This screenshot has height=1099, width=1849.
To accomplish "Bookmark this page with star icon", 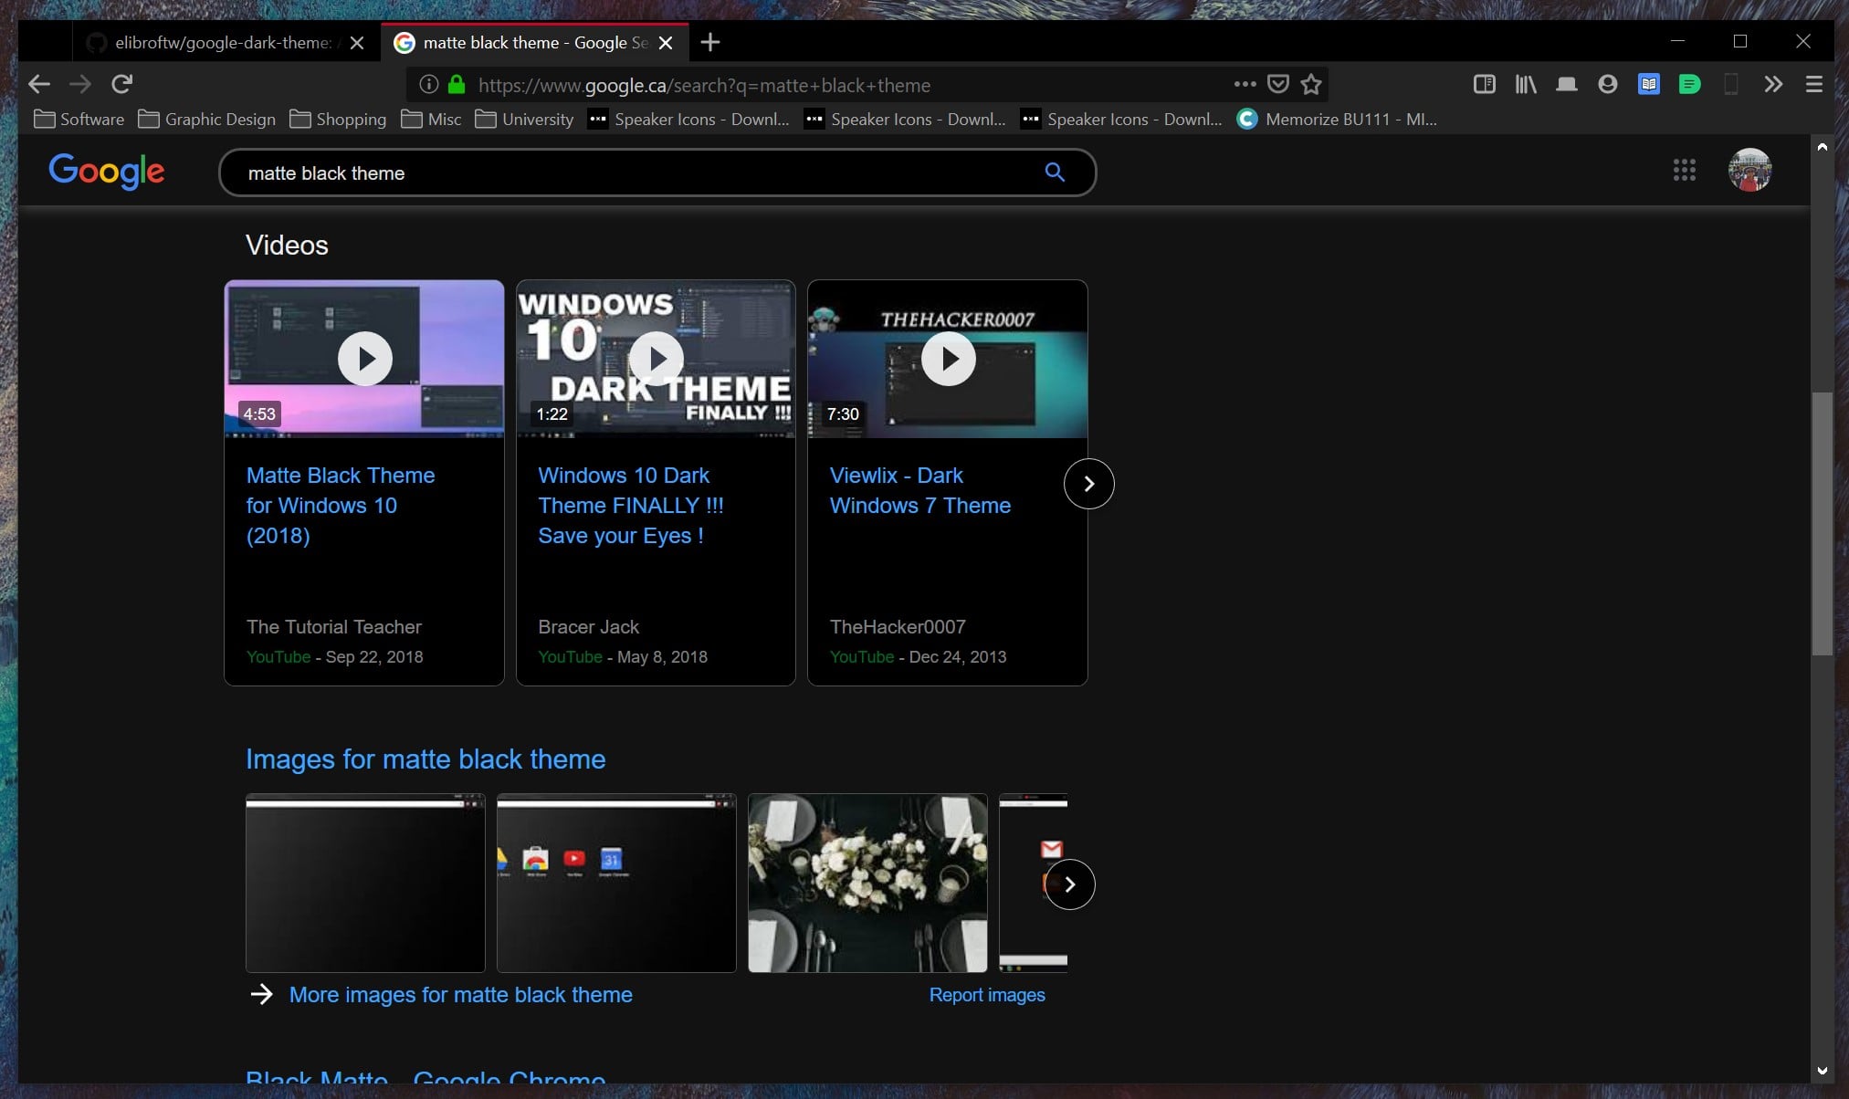I will 1311,85.
